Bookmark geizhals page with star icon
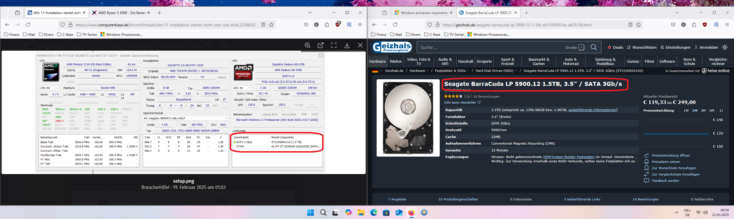Image resolution: width=734 pixels, height=219 pixels. pyautogui.click(x=638, y=25)
